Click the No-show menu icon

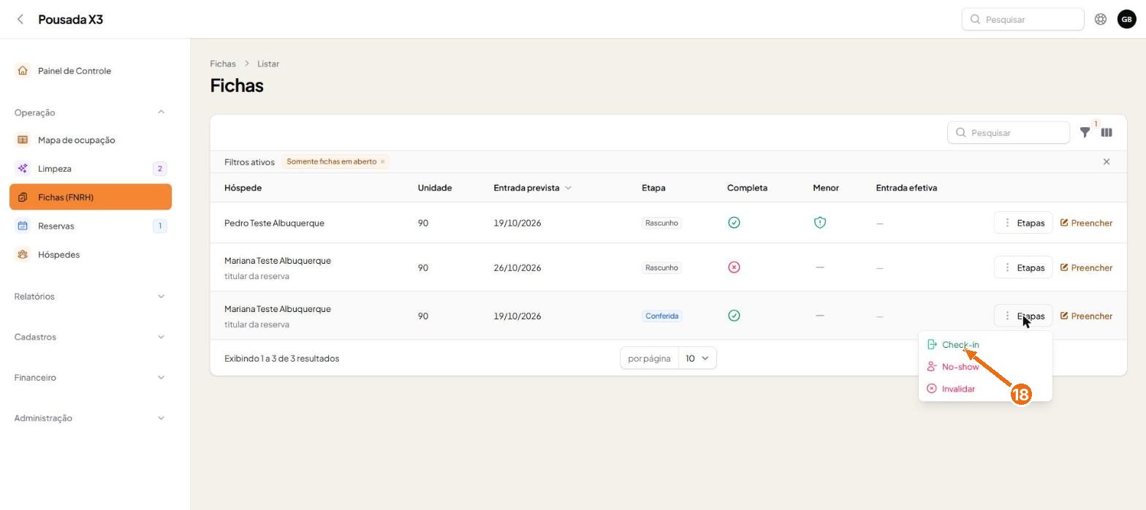(932, 367)
